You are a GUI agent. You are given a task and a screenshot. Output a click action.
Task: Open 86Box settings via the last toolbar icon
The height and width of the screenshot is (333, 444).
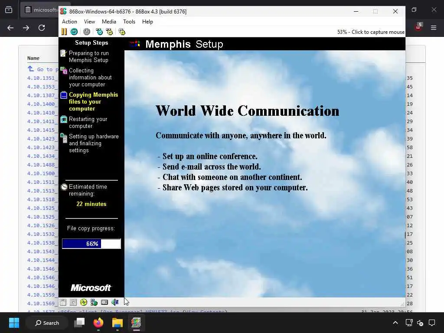122,32
